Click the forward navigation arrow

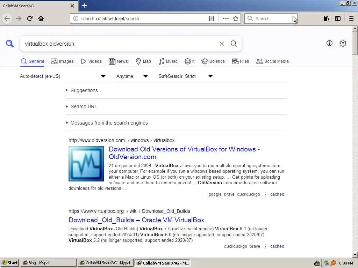pyautogui.click(x=19, y=18)
